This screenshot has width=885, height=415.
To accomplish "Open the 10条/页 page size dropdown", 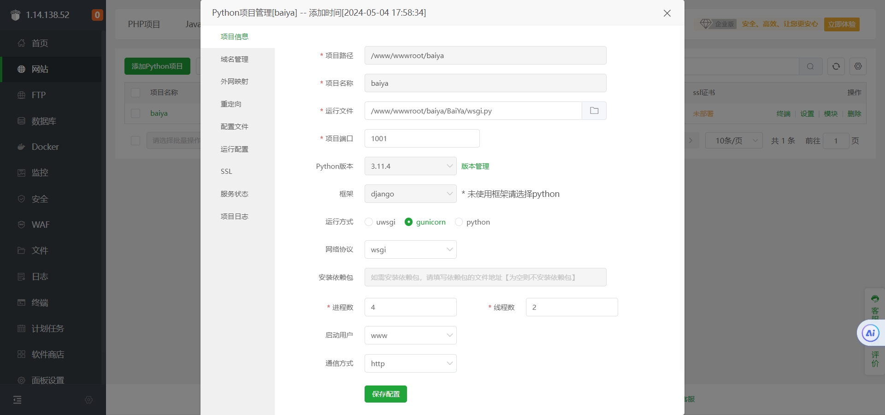I will [x=734, y=141].
